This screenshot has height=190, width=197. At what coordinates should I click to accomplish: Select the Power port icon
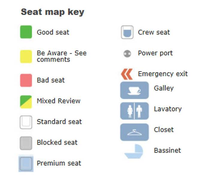coord(127,54)
